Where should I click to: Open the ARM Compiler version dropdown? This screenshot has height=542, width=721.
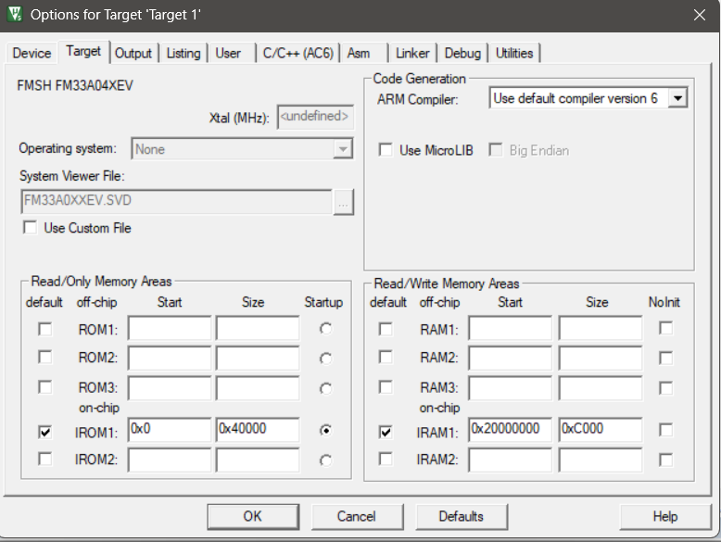click(x=677, y=98)
